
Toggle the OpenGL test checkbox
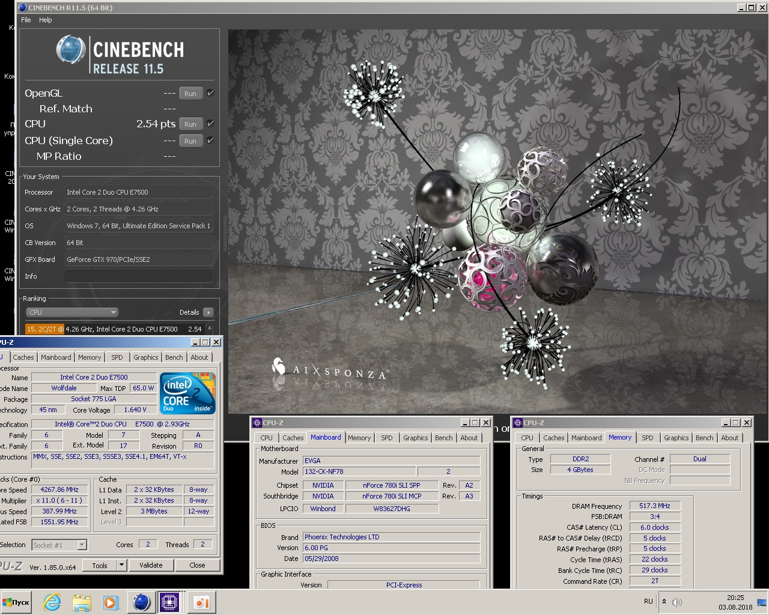[210, 93]
